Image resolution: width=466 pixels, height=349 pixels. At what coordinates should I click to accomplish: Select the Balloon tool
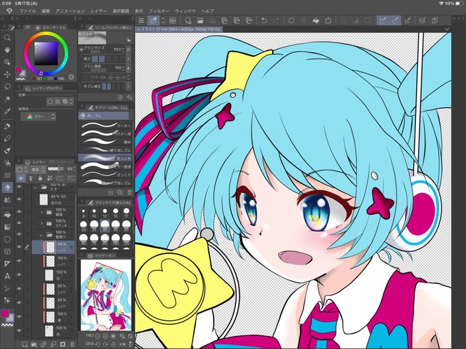click(x=8, y=289)
